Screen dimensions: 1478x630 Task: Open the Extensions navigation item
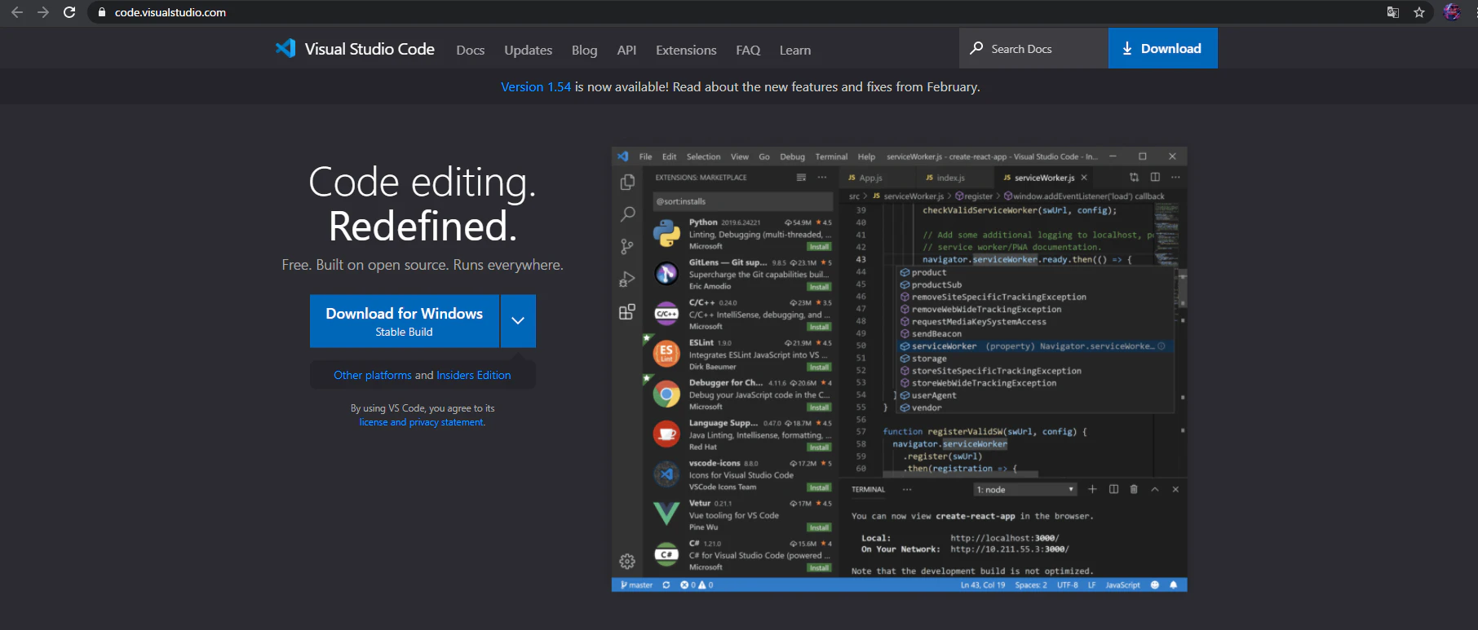point(686,50)
